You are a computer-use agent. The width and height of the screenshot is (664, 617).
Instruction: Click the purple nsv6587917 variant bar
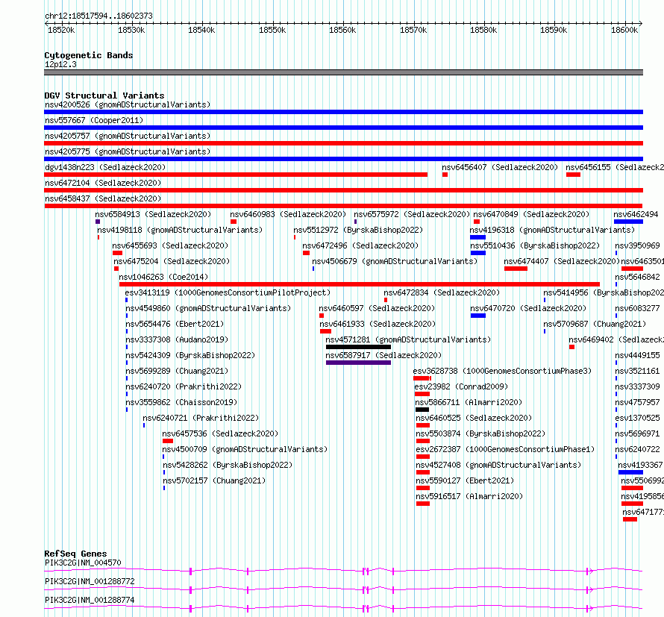(358, 363)
